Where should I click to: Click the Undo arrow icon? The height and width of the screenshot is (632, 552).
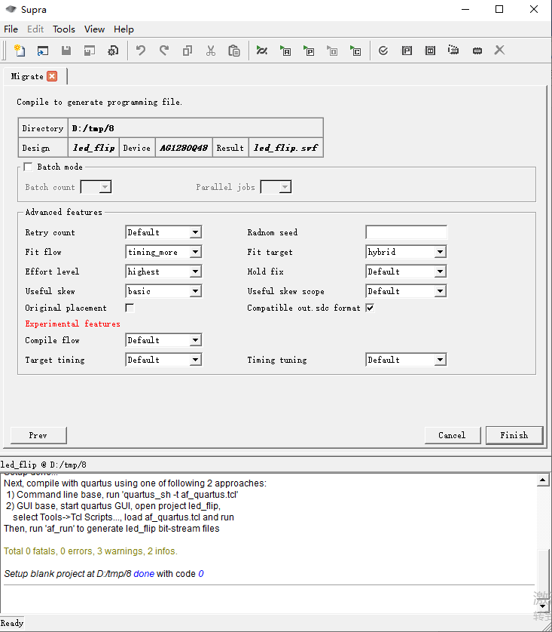pos(140,51)
